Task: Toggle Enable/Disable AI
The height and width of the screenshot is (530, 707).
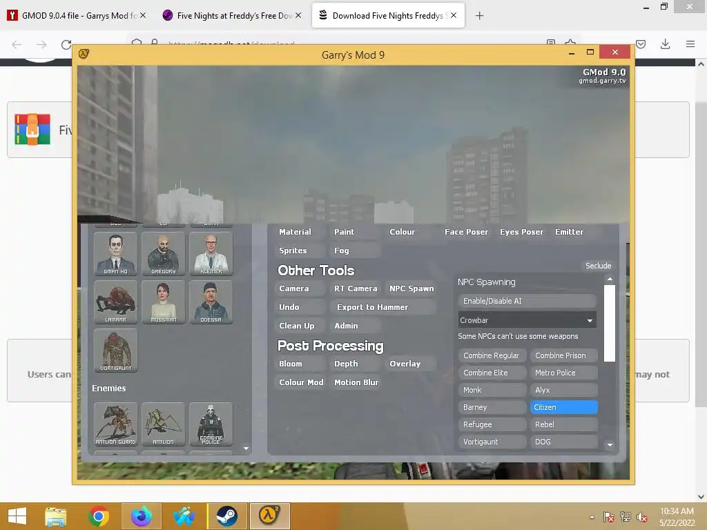Action: click(x=527, y=301)
